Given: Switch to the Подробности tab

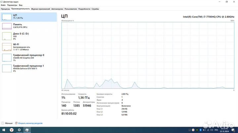Looking at the screenshot, I should coord(84,9).
